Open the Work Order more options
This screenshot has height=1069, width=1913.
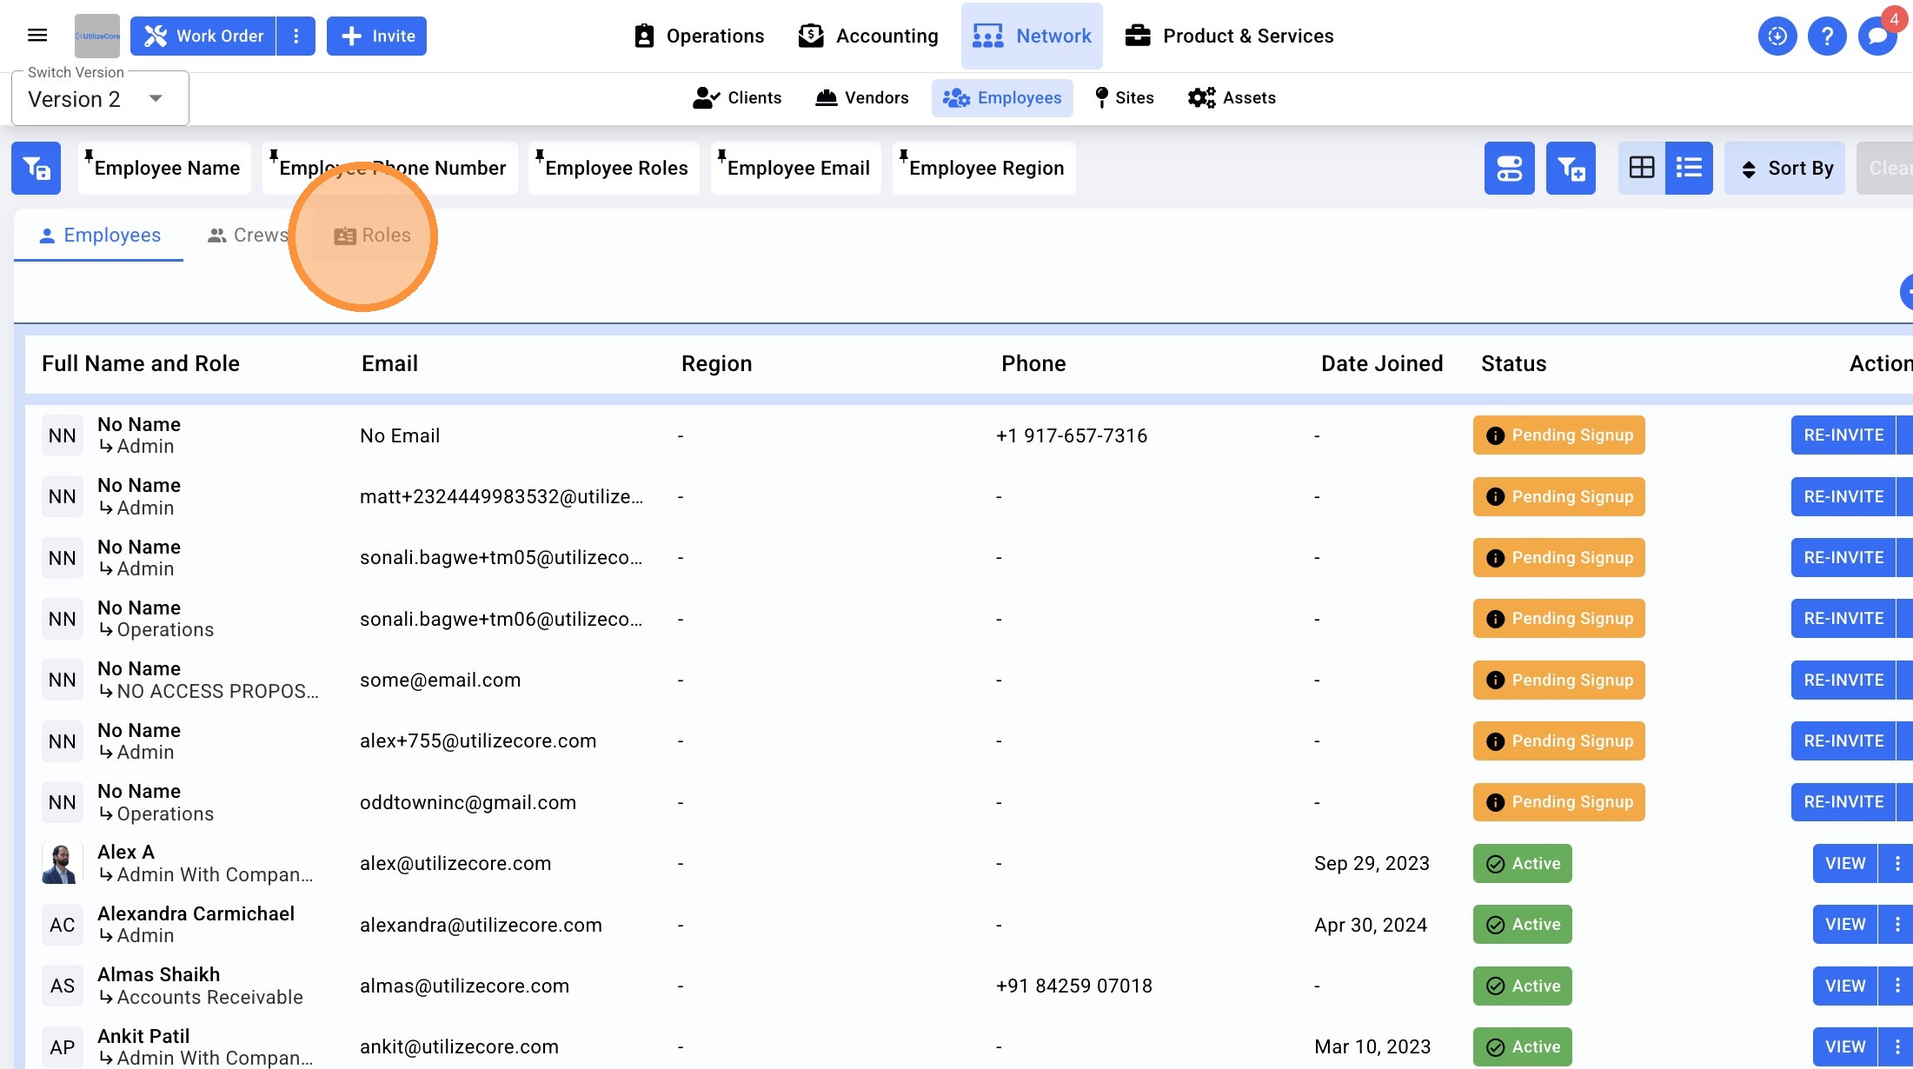coord(296,36)
